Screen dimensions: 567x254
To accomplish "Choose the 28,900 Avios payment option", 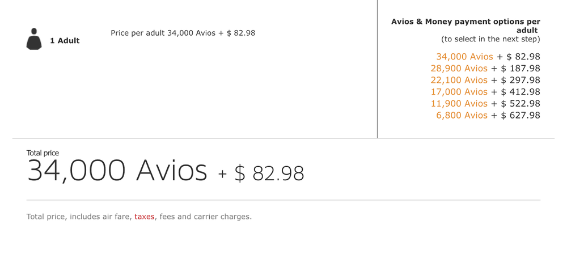I will click(x=459, y=69).
